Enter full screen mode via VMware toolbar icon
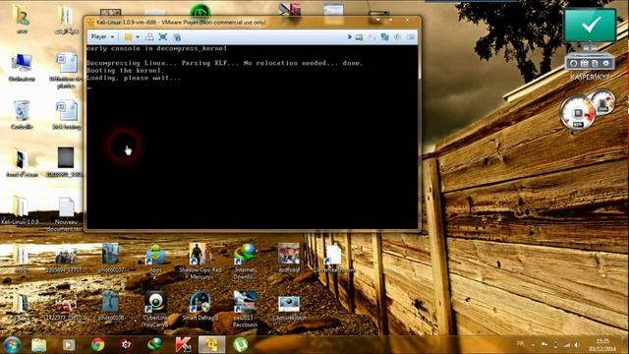 click(163, 37)
